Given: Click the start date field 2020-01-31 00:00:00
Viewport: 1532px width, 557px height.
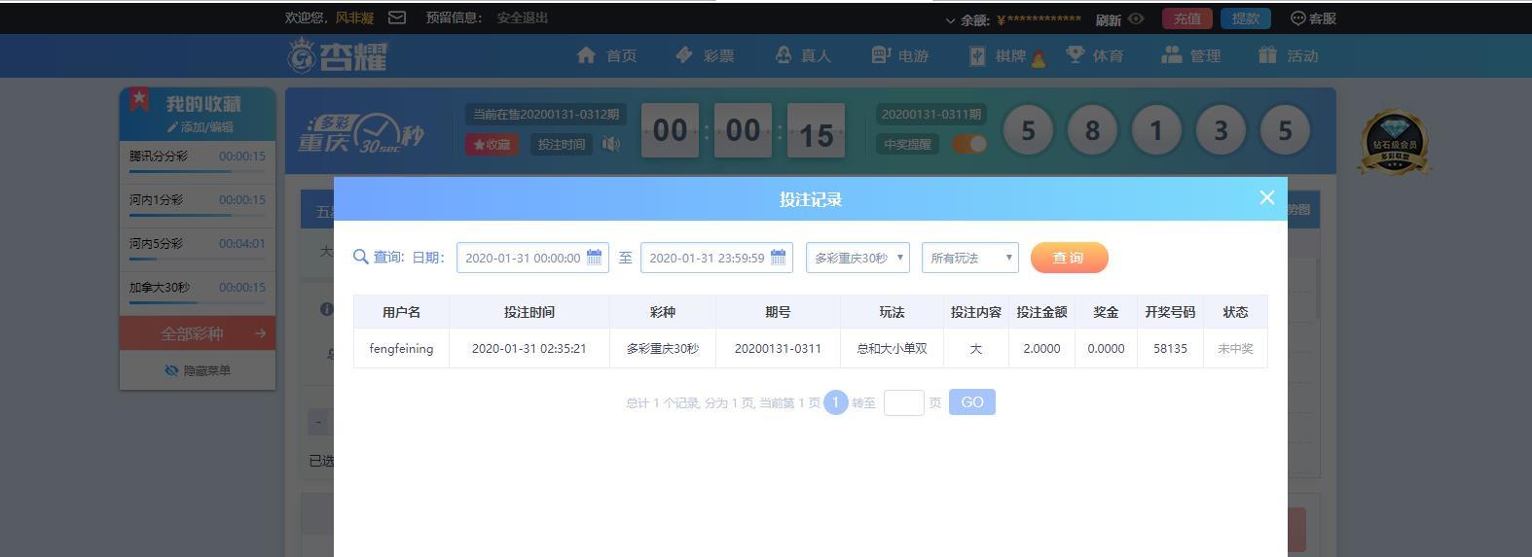Looking at the screenshot, I should coord(532,258).
